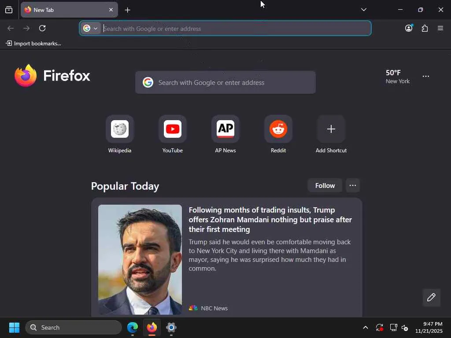
Task: Click the muted volume tray icon
Action: click(405, 327)
